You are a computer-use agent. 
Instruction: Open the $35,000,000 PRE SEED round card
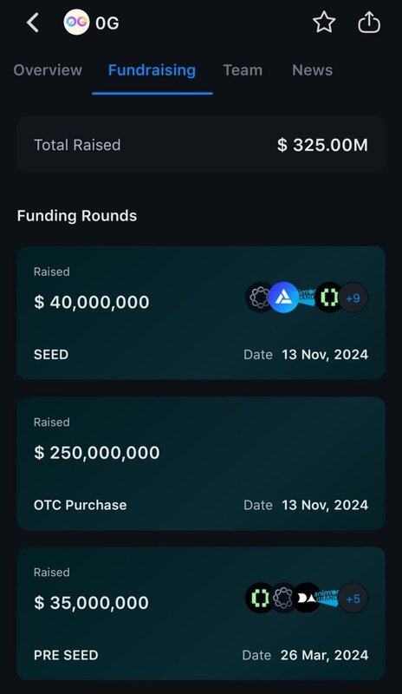201,614
